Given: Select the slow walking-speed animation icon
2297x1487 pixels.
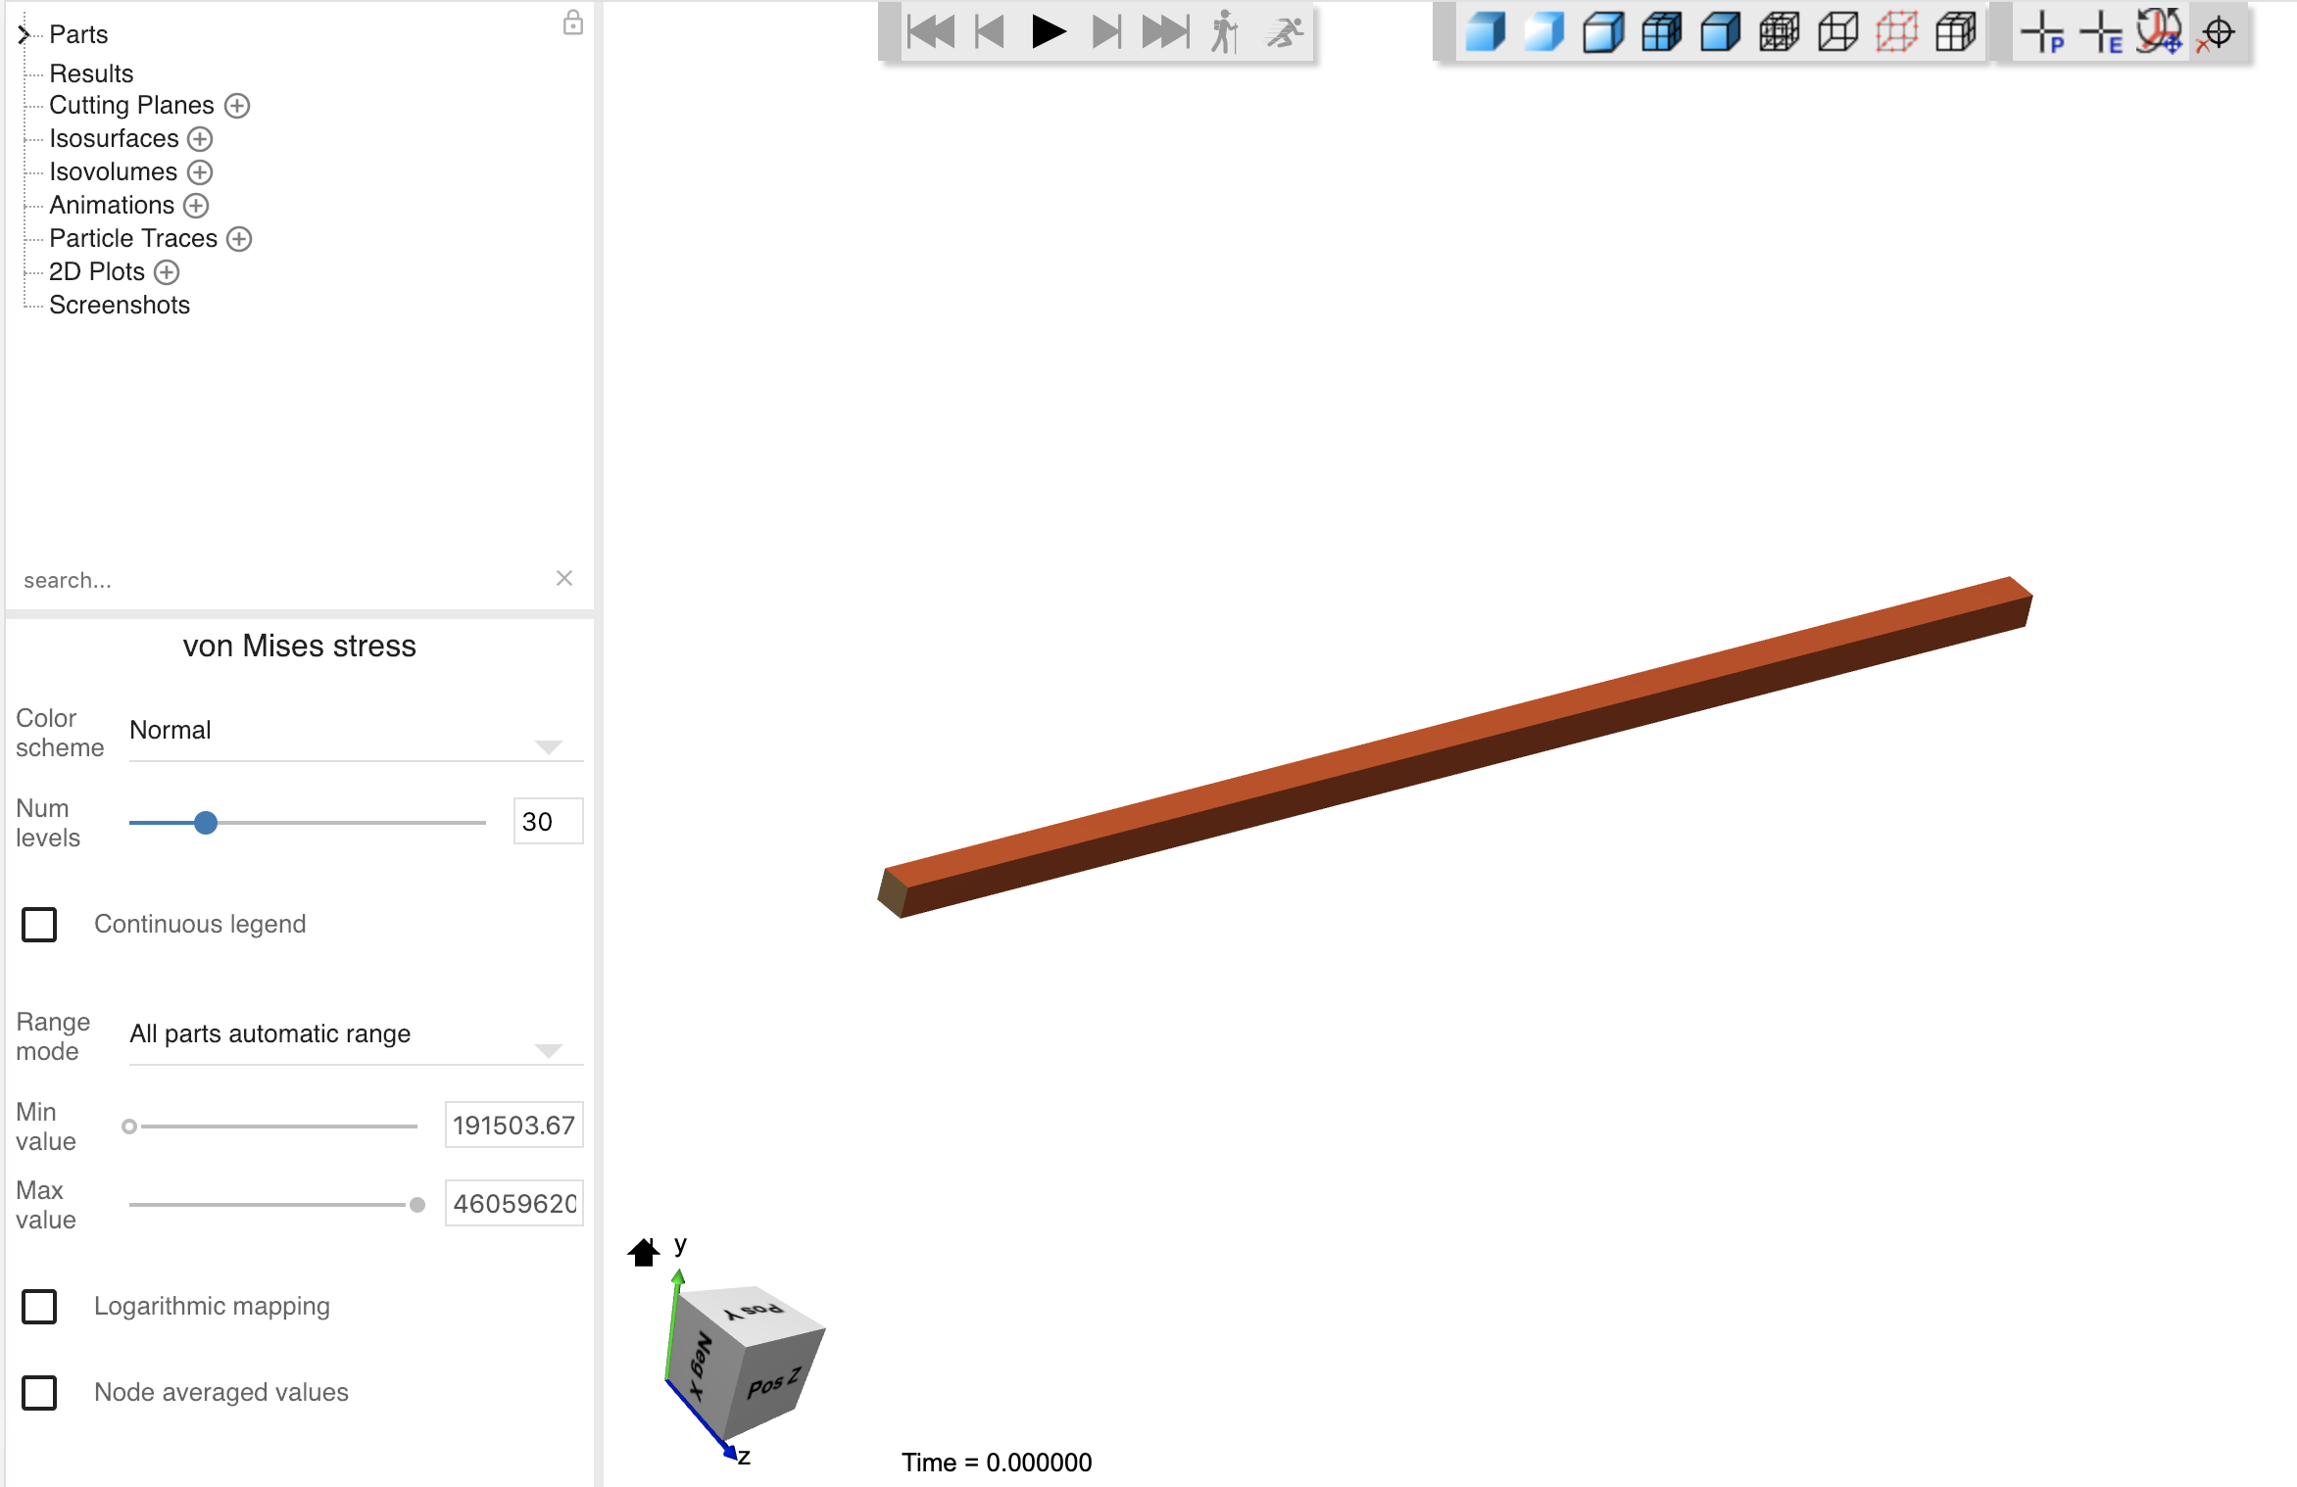Looking at the screenshot, I should point(1224,32).
